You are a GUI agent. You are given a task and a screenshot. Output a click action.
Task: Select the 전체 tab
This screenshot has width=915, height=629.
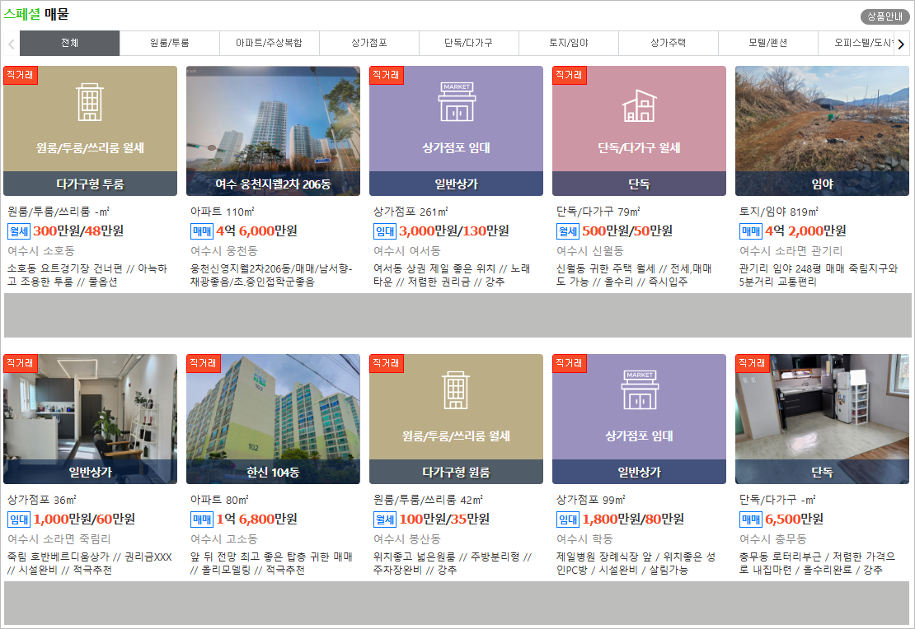(x=69, y=43)
